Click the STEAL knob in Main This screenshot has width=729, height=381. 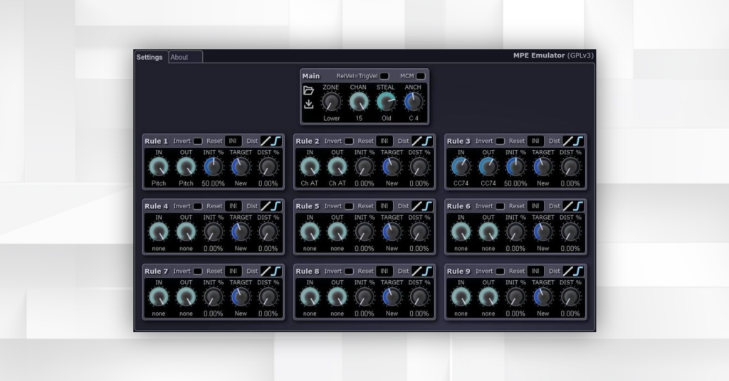tap(386, 102)
